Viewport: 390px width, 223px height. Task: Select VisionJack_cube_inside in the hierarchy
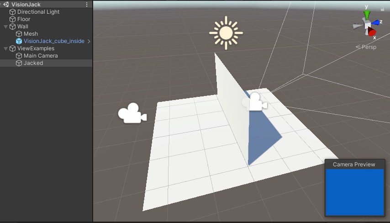[54, 41]
